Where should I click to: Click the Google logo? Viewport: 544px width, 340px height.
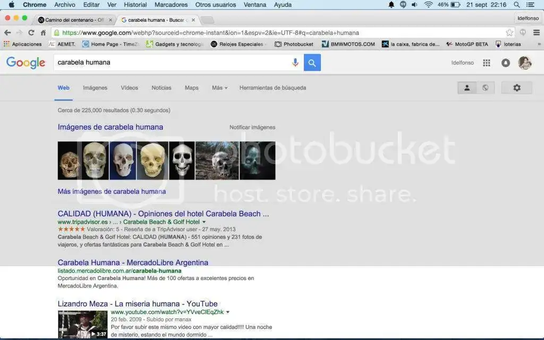point(25,63)
